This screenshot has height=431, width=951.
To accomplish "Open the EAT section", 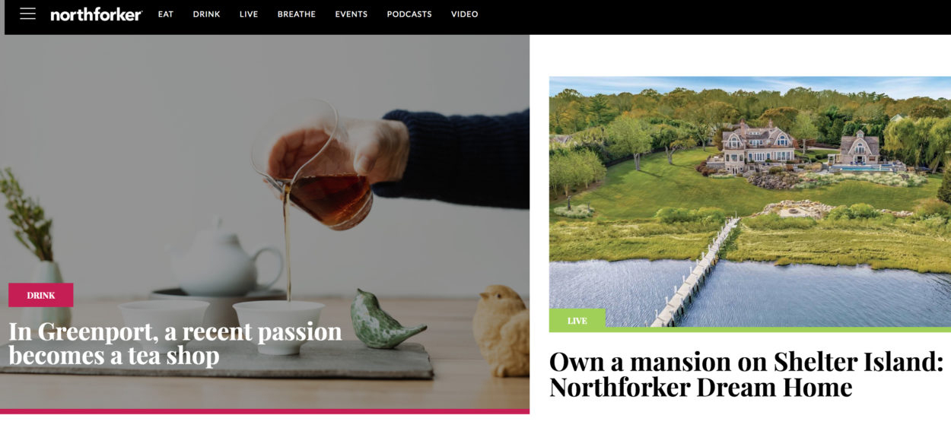I will coord(166,14).
